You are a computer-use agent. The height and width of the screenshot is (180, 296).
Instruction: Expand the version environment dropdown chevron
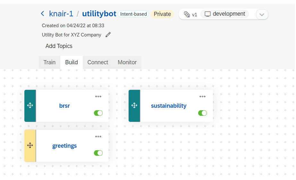pos(262,14)
